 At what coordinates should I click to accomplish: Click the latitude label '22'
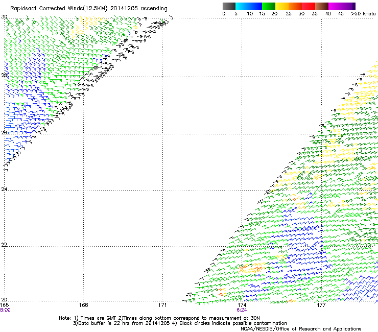pyautogui.click(x=4, y=245)
